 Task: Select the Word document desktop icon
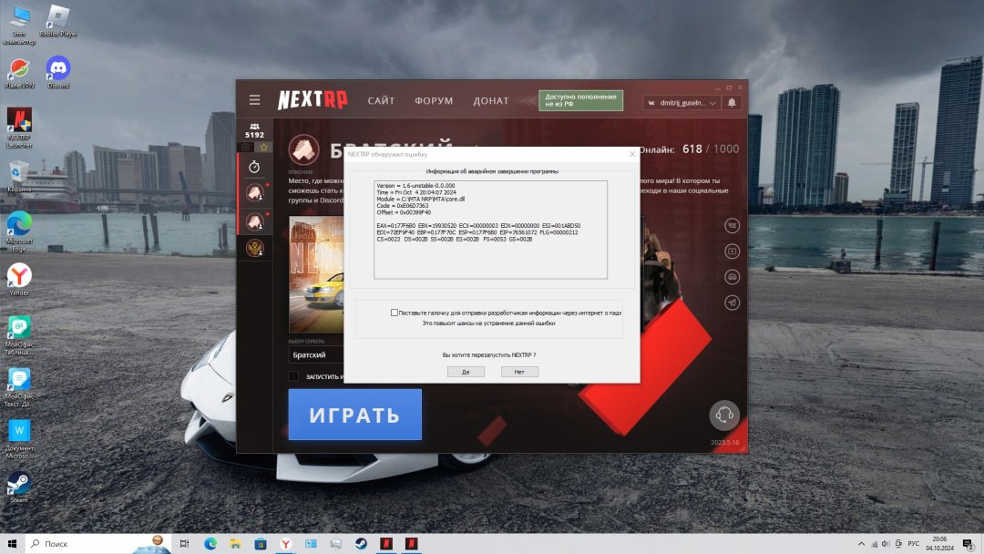point(19,439)
